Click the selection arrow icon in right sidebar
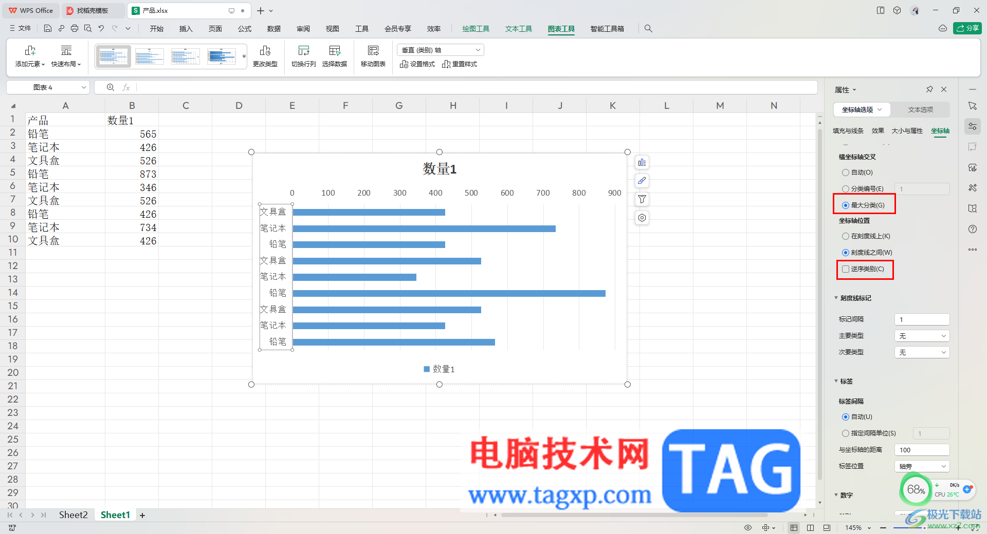Image resolution: width=987 pixels, height=534 pixels. pyautogui.click(x=973, y=106)
